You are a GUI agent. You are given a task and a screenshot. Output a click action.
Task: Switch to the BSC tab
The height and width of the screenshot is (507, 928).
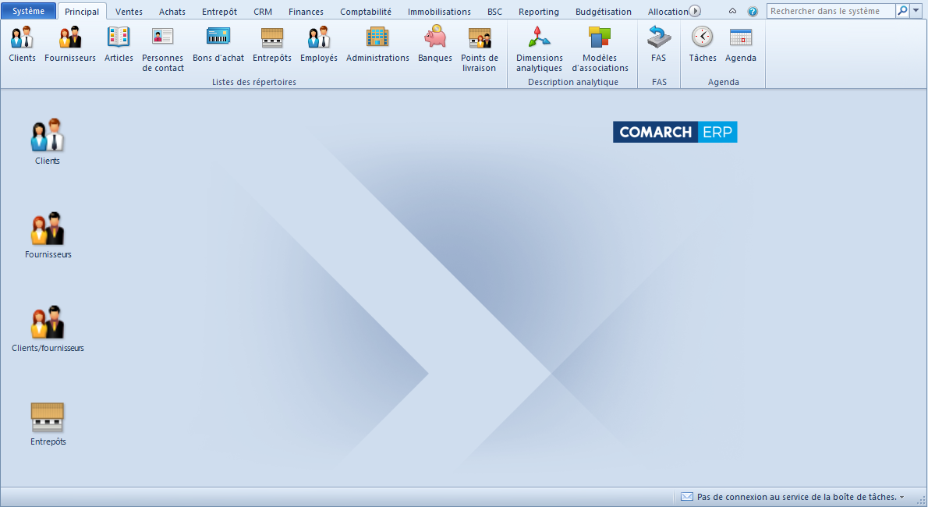pos(494,11)
